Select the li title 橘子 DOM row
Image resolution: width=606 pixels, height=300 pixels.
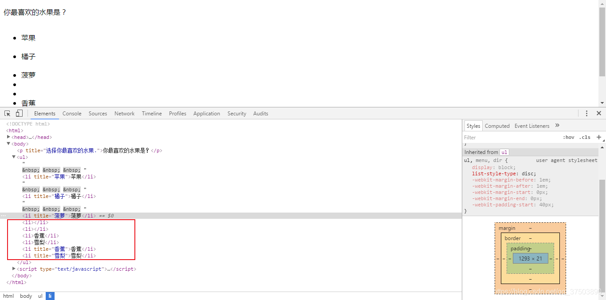click(59, 196)
